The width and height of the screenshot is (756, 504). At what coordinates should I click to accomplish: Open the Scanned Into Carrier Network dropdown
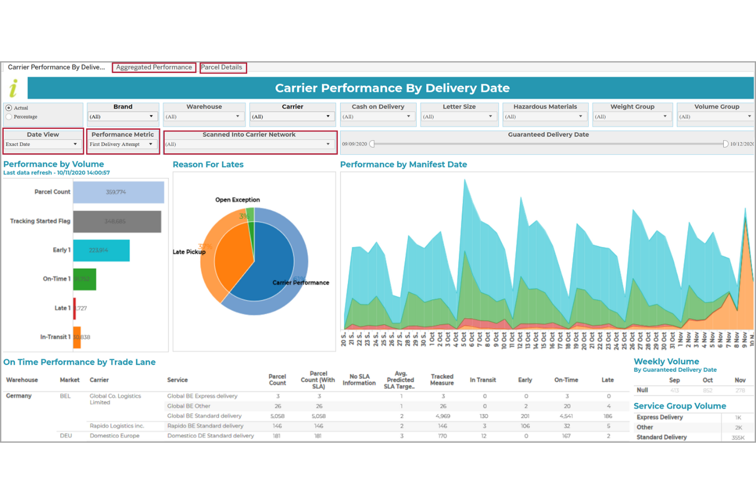249,145
